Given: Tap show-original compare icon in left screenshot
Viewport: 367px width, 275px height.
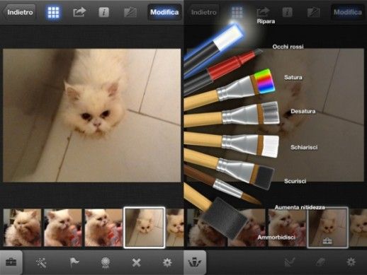Looking at the screenshot, I should coord(130,12).
